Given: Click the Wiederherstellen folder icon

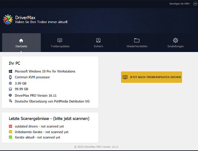Looking at the screenshot, I should click(x=137, y=40).
